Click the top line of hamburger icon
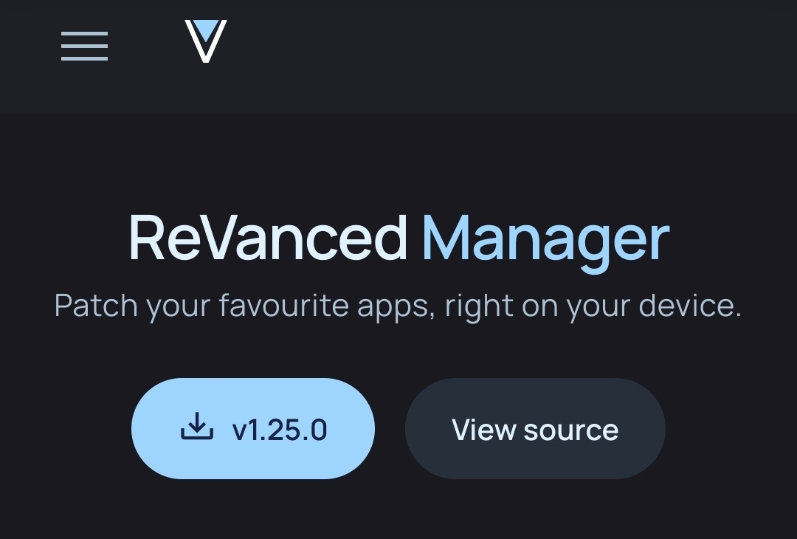The image size is (797, 539). pyautogui.click(x=84, y=33)
